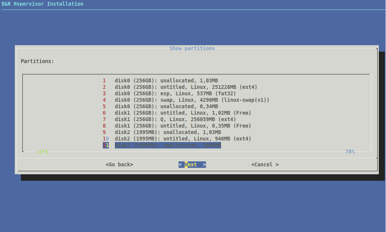The width and height of the screenshot is (386, 232).
Task: Select disk1 Q Linux 256059MB ext4 row
Action: (169, 119)
